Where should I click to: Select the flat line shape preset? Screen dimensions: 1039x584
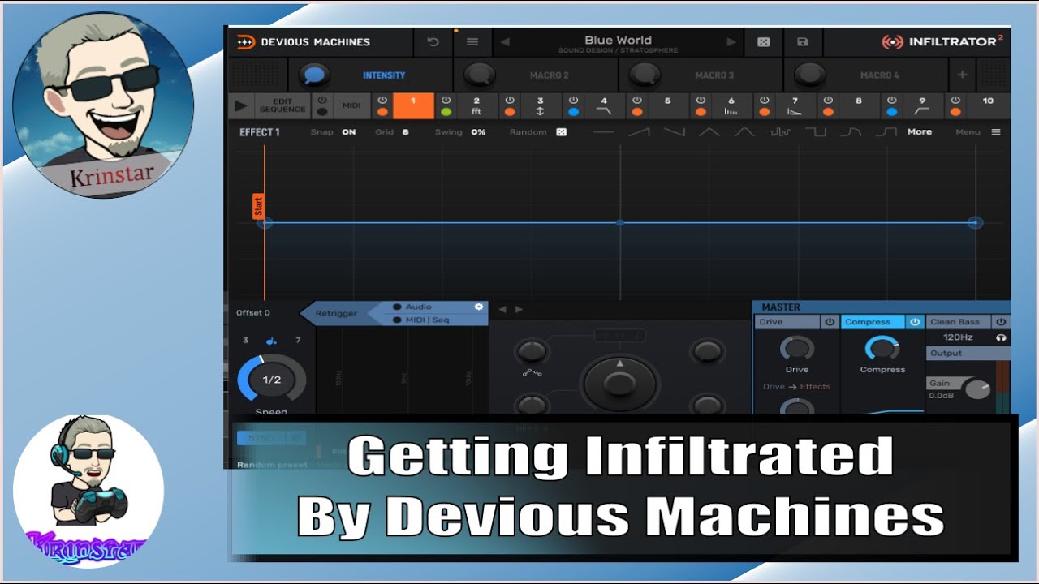tap(604, 132)
